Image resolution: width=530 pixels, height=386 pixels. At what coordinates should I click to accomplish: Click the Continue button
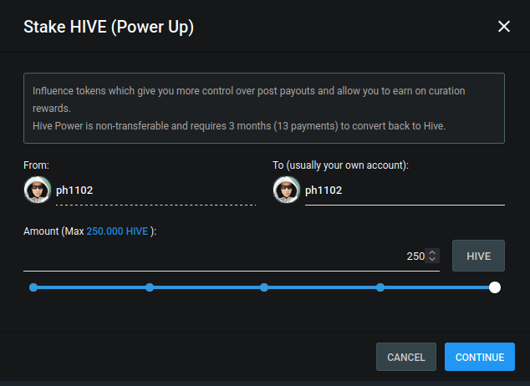tap(480, 357)
